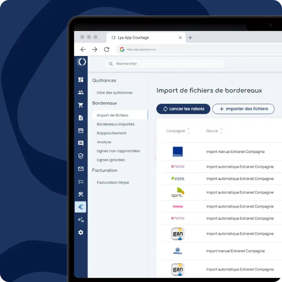Click the Google icon in address bar

point(122,49)
